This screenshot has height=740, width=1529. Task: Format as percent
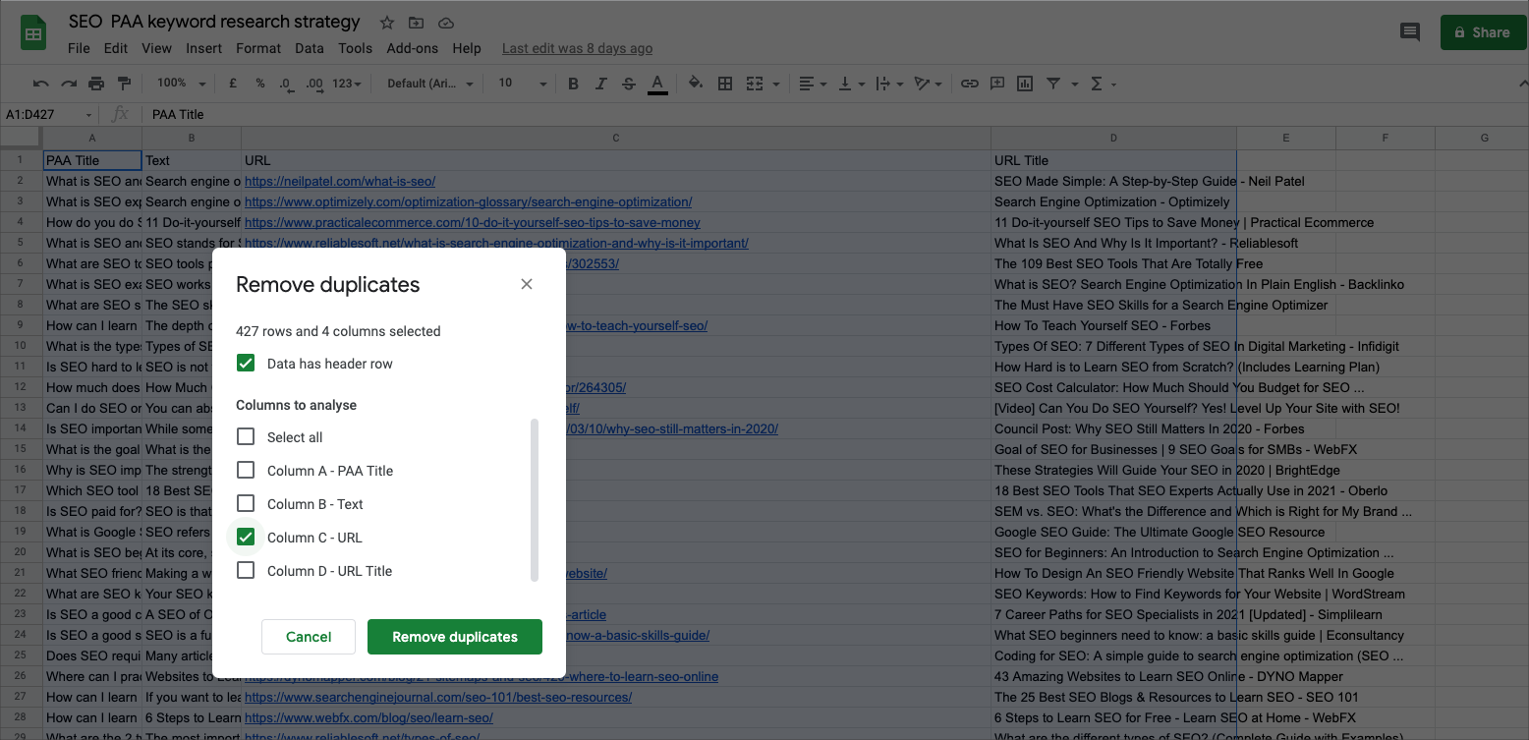click(260, 84)
